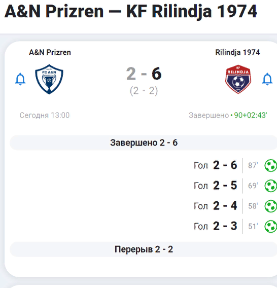Image resolution: width=277 pixels, height=288 pixels.
Task: Click the goal ball icon at 58'
Action: 271,206
